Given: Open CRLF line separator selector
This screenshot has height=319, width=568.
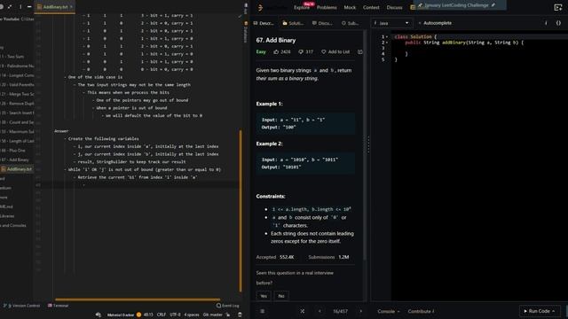Looking at the screenshot, I should [x=162, y=315].
